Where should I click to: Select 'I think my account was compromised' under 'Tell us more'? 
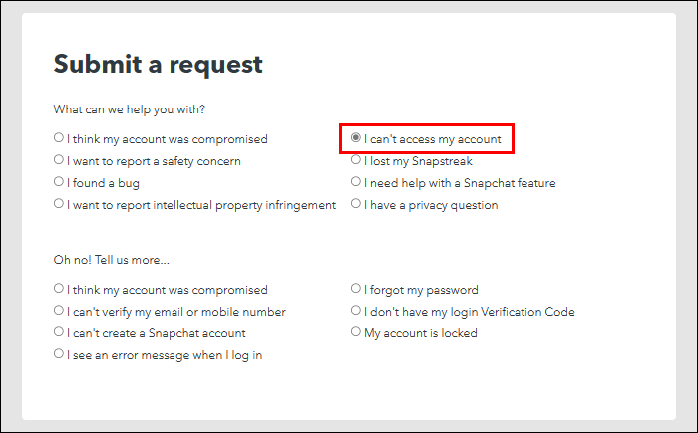pyautogui.click(x=59, y=289)
